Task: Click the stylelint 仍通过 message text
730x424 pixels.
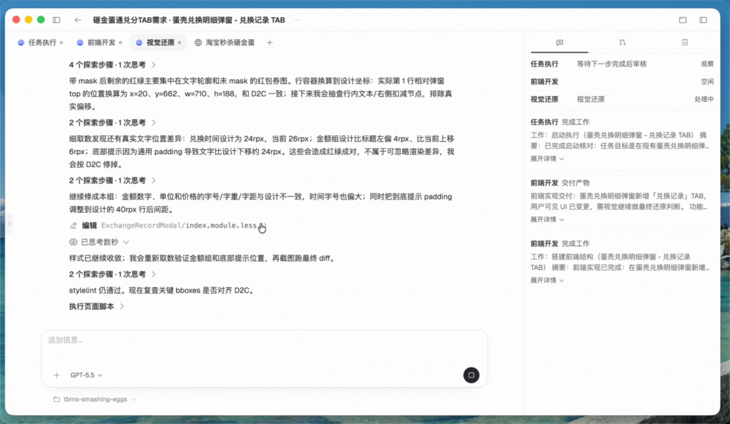Action: tap(162, 291)
